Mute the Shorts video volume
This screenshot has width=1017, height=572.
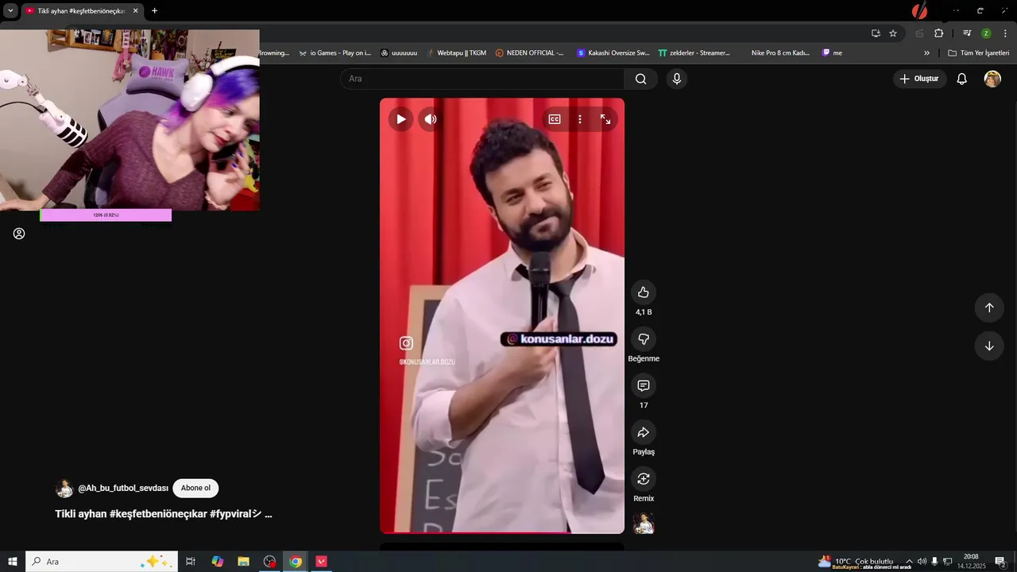pos(430,119)
